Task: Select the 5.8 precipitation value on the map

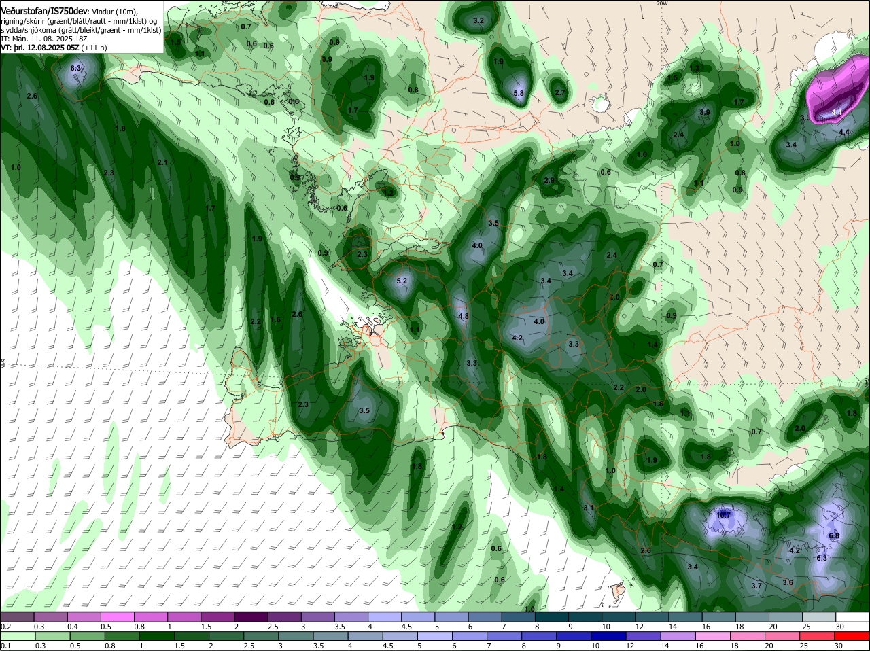Action: 519,94
